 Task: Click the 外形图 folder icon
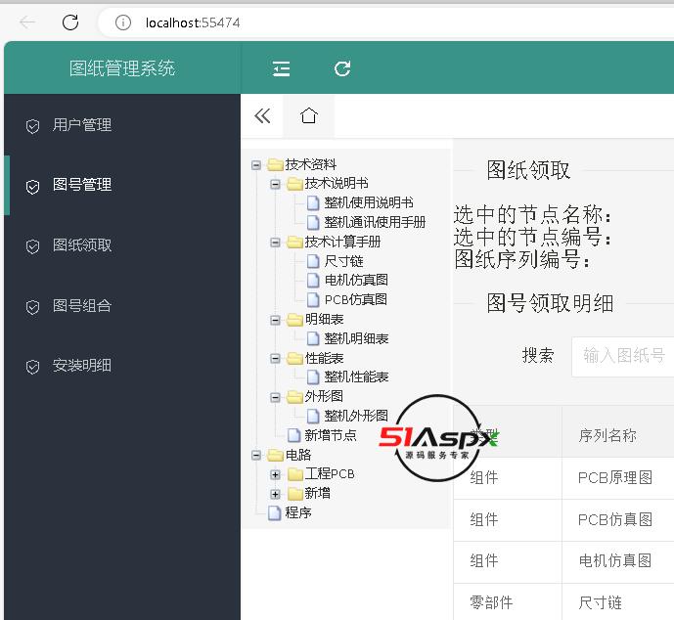pyautogui.click(x=294, y=397)
